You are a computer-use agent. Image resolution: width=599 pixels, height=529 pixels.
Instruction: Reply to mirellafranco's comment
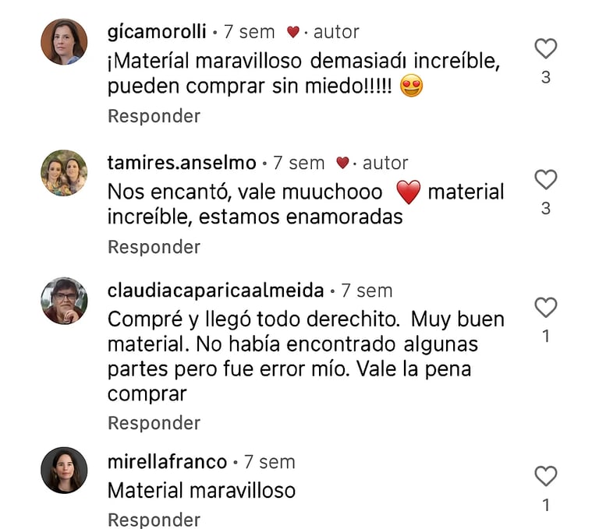154,520
